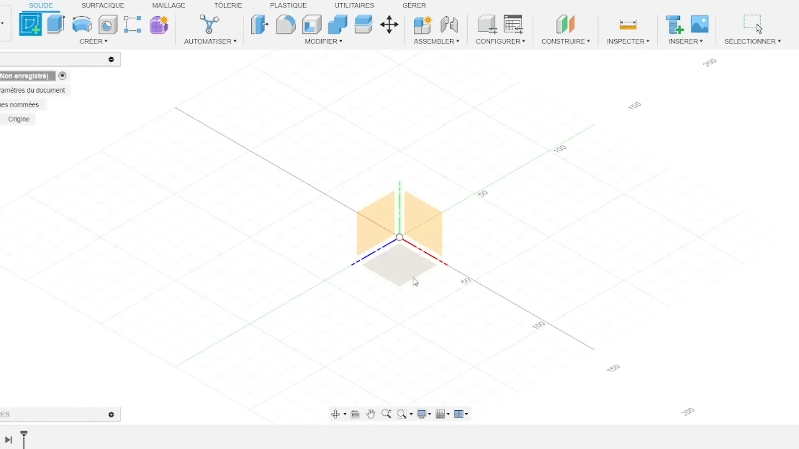Start a new sketch with Create Sketch icon
This screenshot has width=799, height=449.
30,25
